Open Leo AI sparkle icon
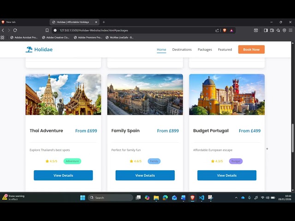The image size is (295, 221). point(278,30)
